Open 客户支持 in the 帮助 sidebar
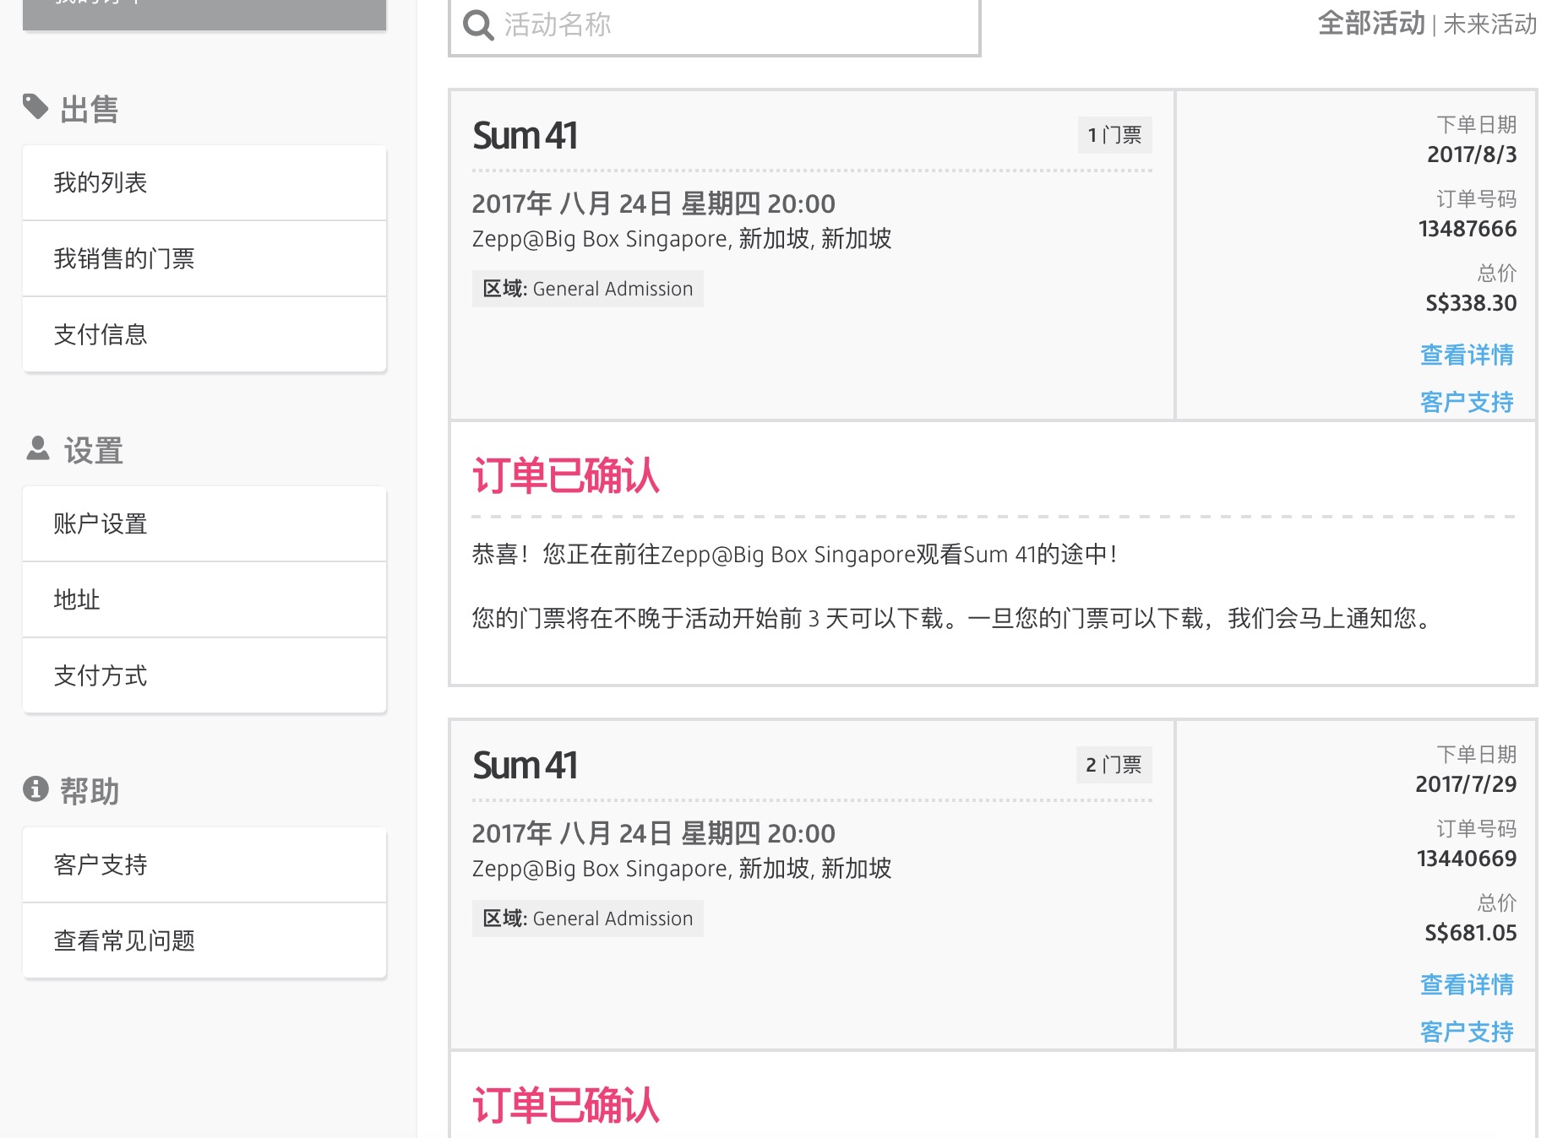 tap(204, 865)
